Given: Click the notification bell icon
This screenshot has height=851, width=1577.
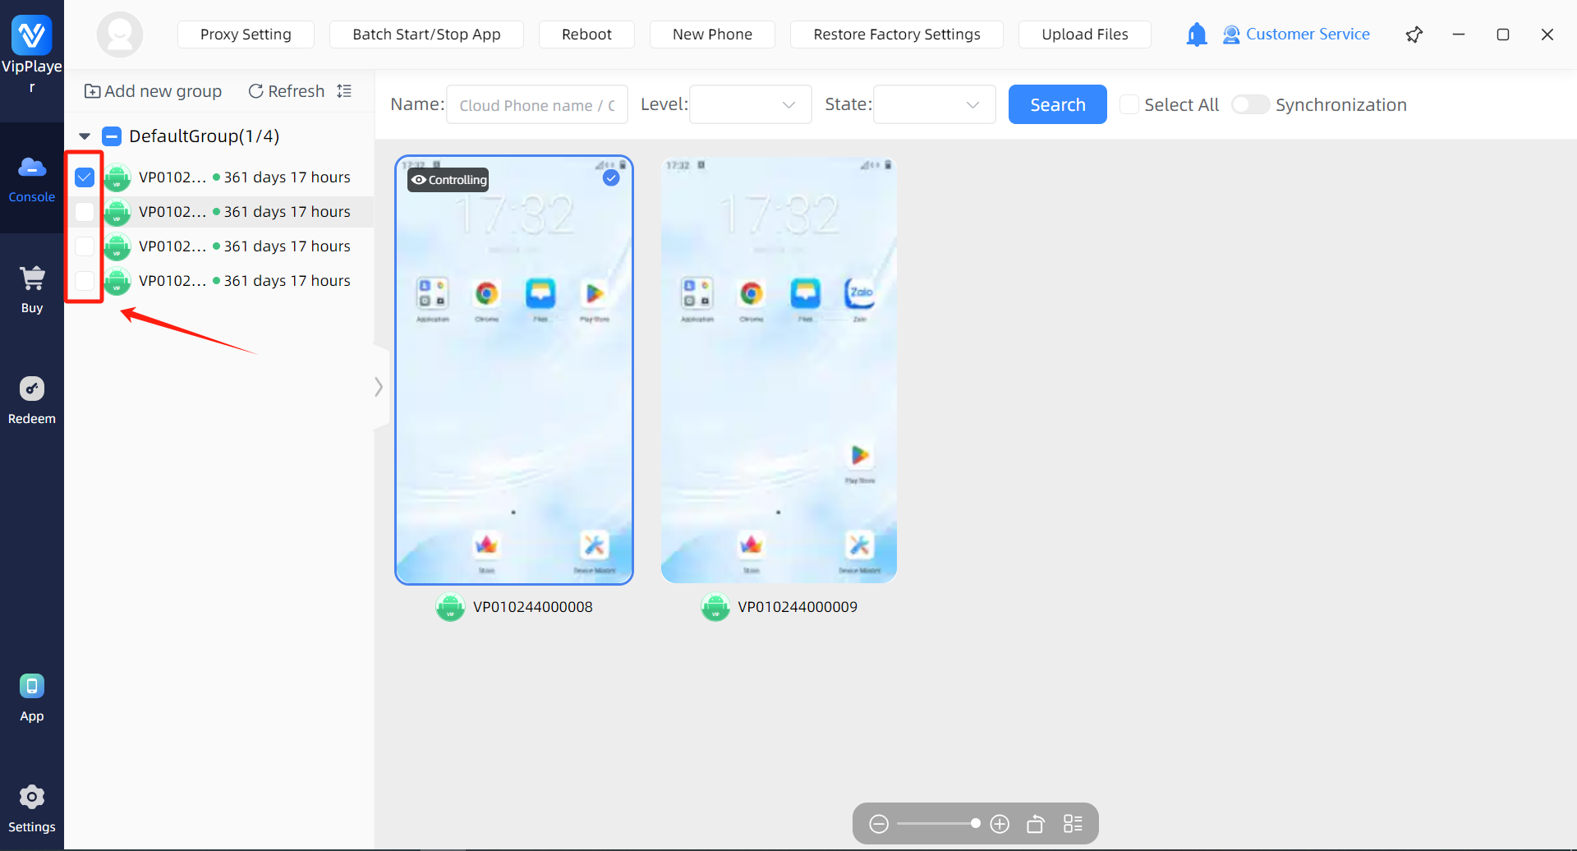Looking at the screenshot, I should pos(1196,34).
